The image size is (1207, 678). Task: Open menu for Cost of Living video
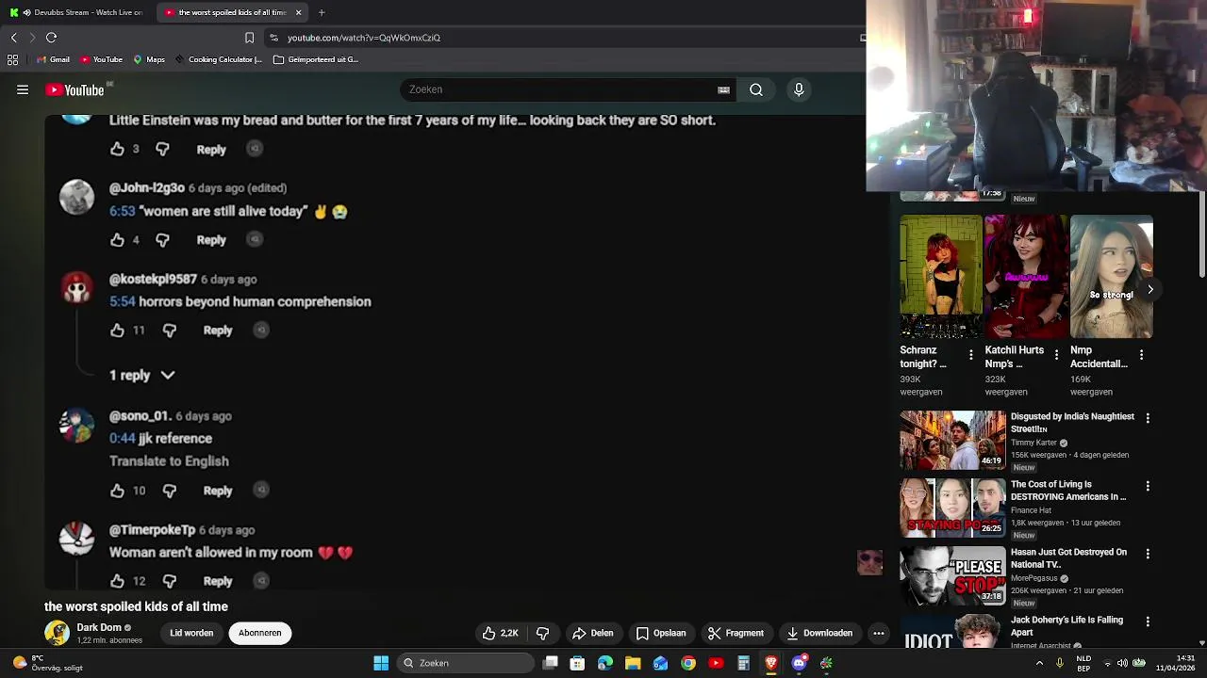click(1148, 486)
